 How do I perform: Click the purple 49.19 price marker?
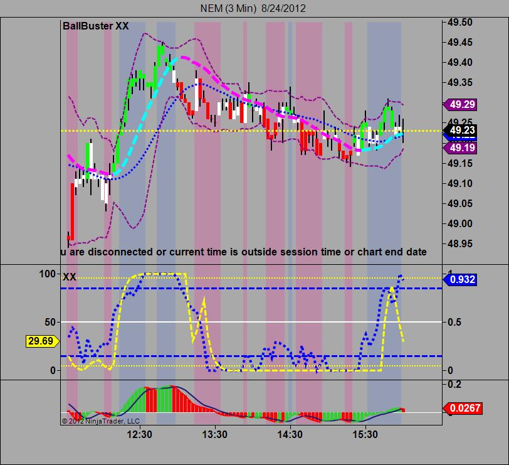click(x=460, y=148)
